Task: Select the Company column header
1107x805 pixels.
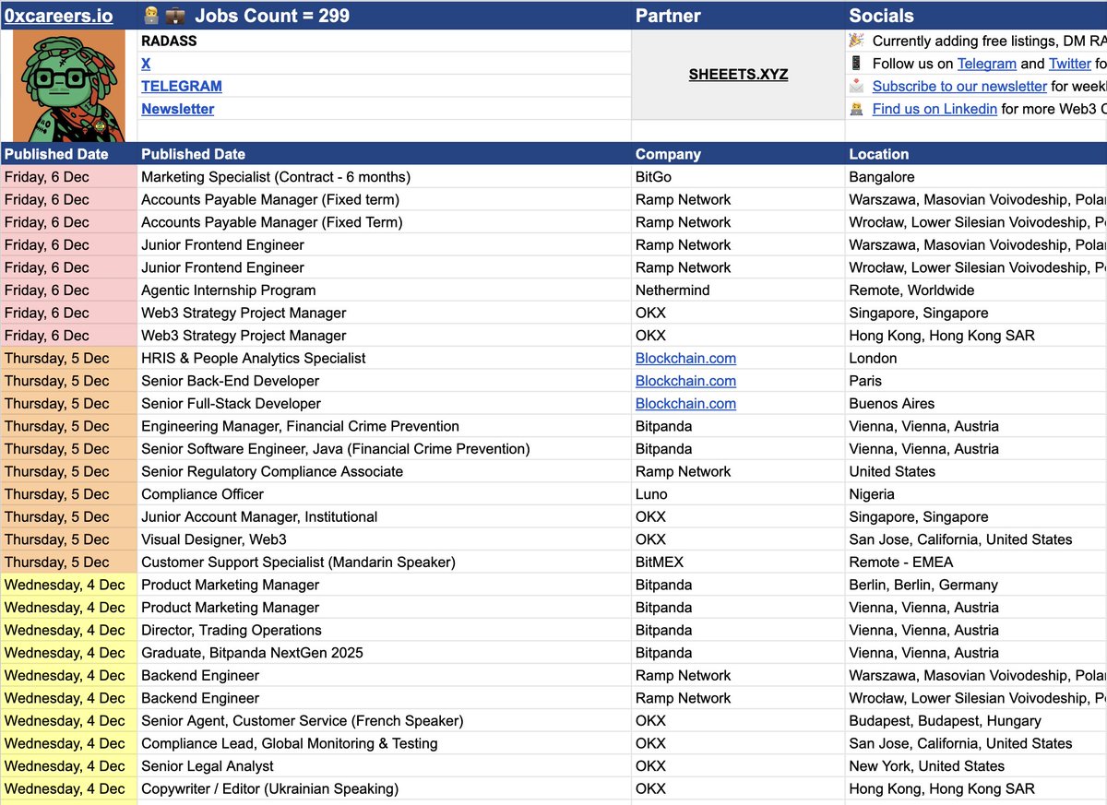Action: [x=738, y=154]
